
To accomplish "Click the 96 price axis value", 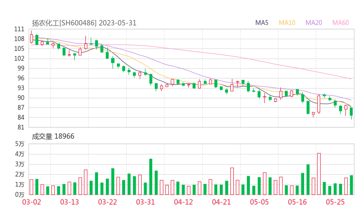I will pos(21,78).
